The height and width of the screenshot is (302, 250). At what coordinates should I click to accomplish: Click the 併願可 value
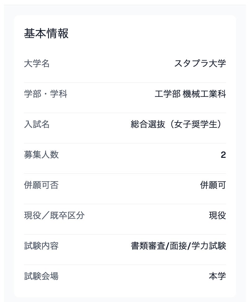point(213,185)
